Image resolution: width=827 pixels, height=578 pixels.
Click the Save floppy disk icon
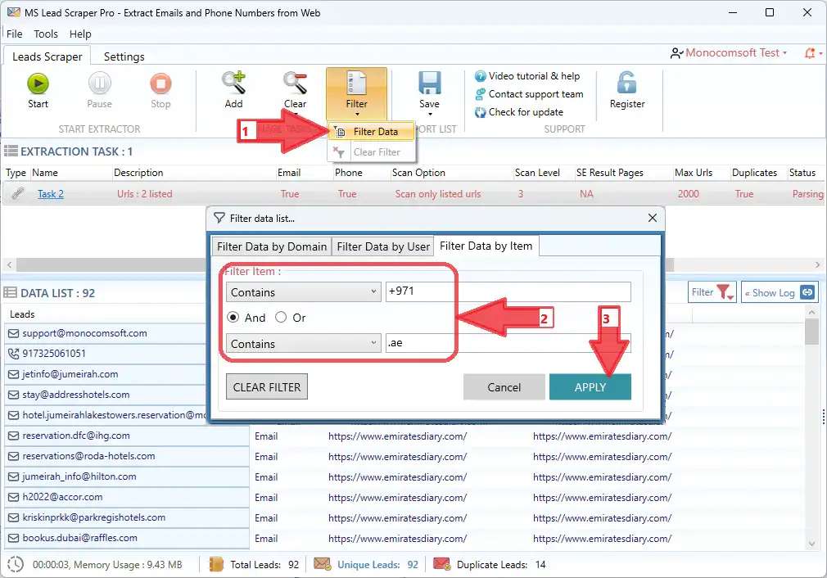tap(429, 83)
